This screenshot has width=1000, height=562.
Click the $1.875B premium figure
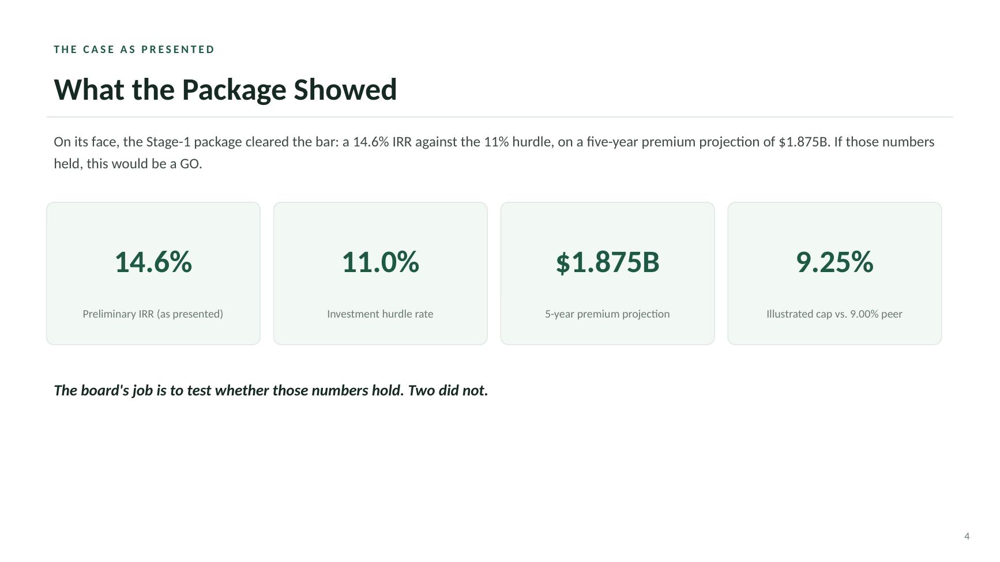tap(607, 262)
